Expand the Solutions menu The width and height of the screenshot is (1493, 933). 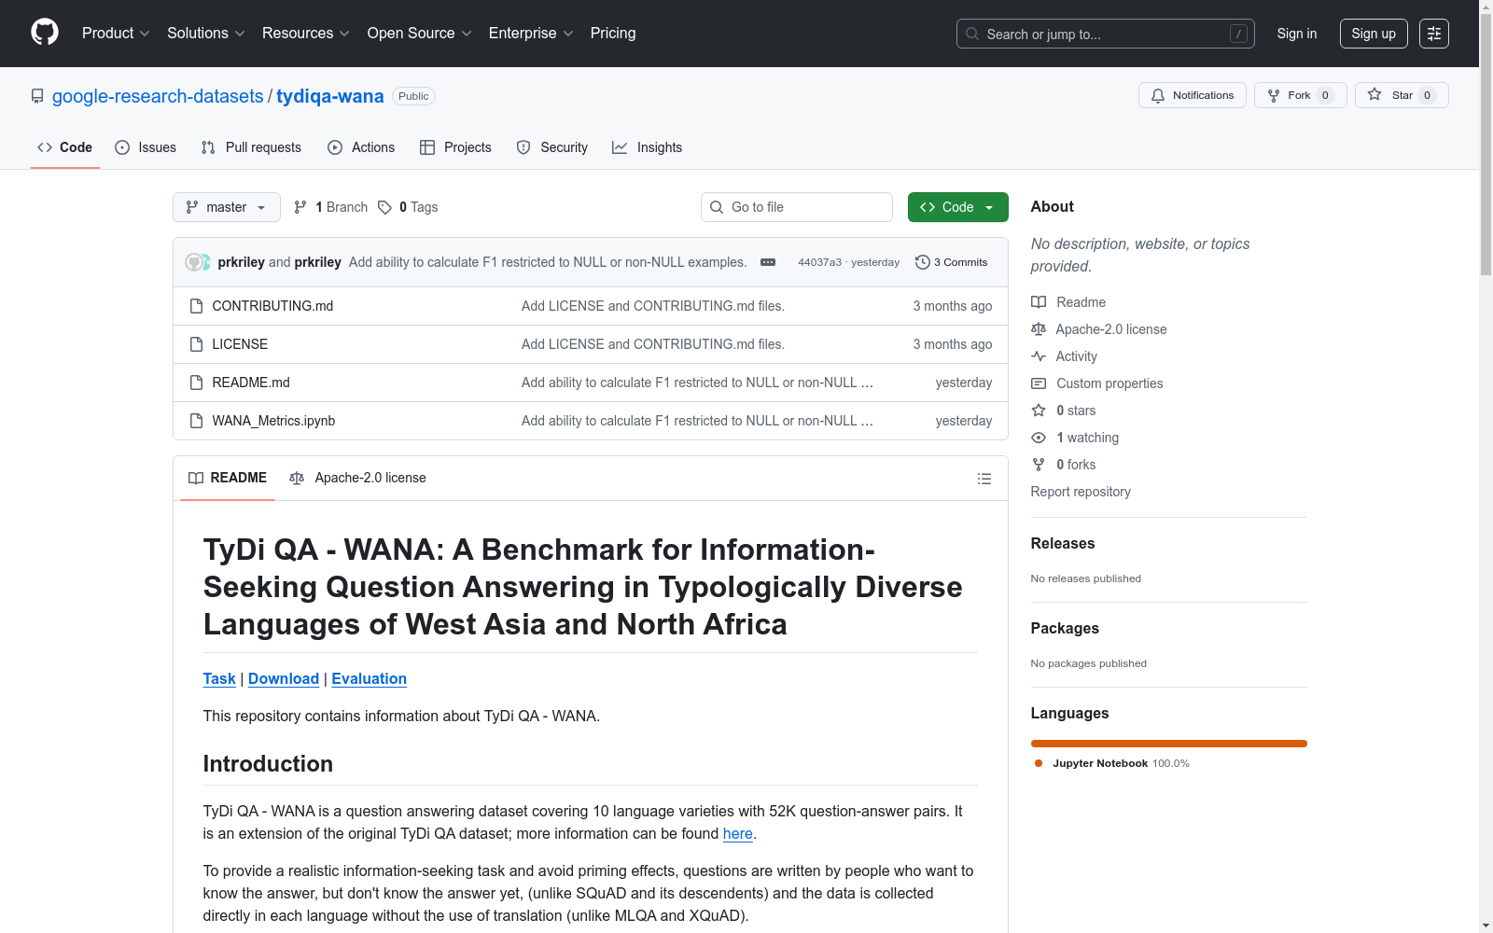206,34
